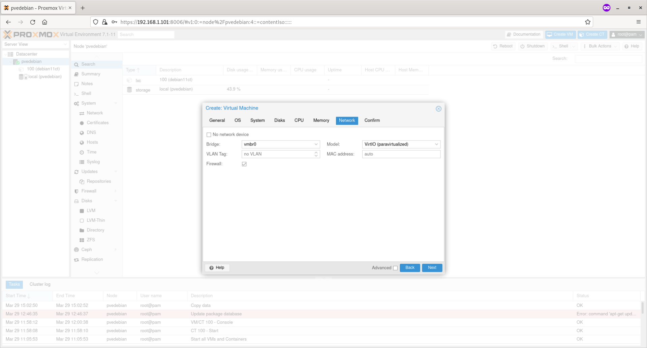Open the ZFS disks panel
This screenshot has height=348, width=647.
point(90,240)
